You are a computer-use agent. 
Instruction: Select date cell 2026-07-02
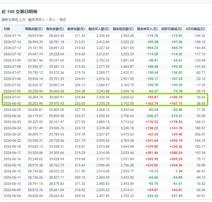coord(12,91)
